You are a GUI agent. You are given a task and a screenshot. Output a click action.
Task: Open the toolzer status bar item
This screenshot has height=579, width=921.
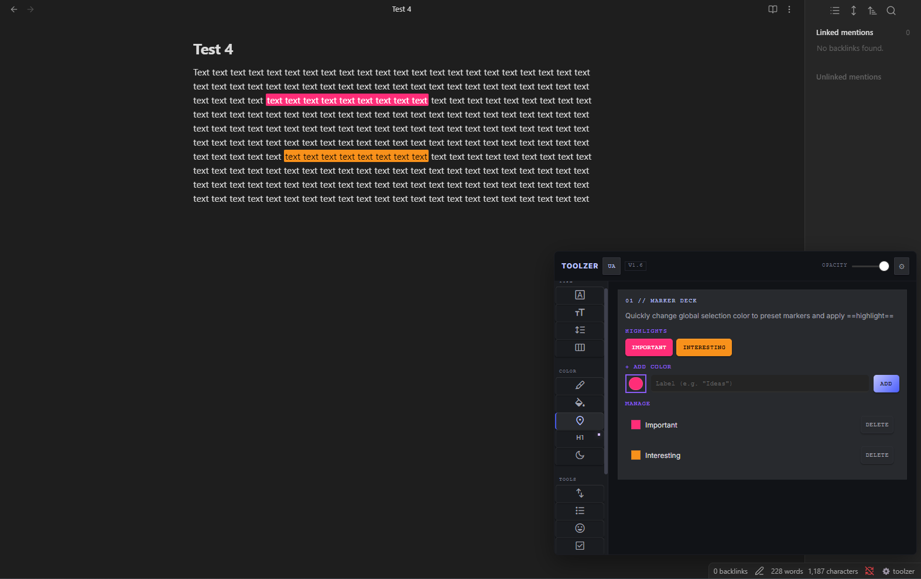click(x=899, y=571)
